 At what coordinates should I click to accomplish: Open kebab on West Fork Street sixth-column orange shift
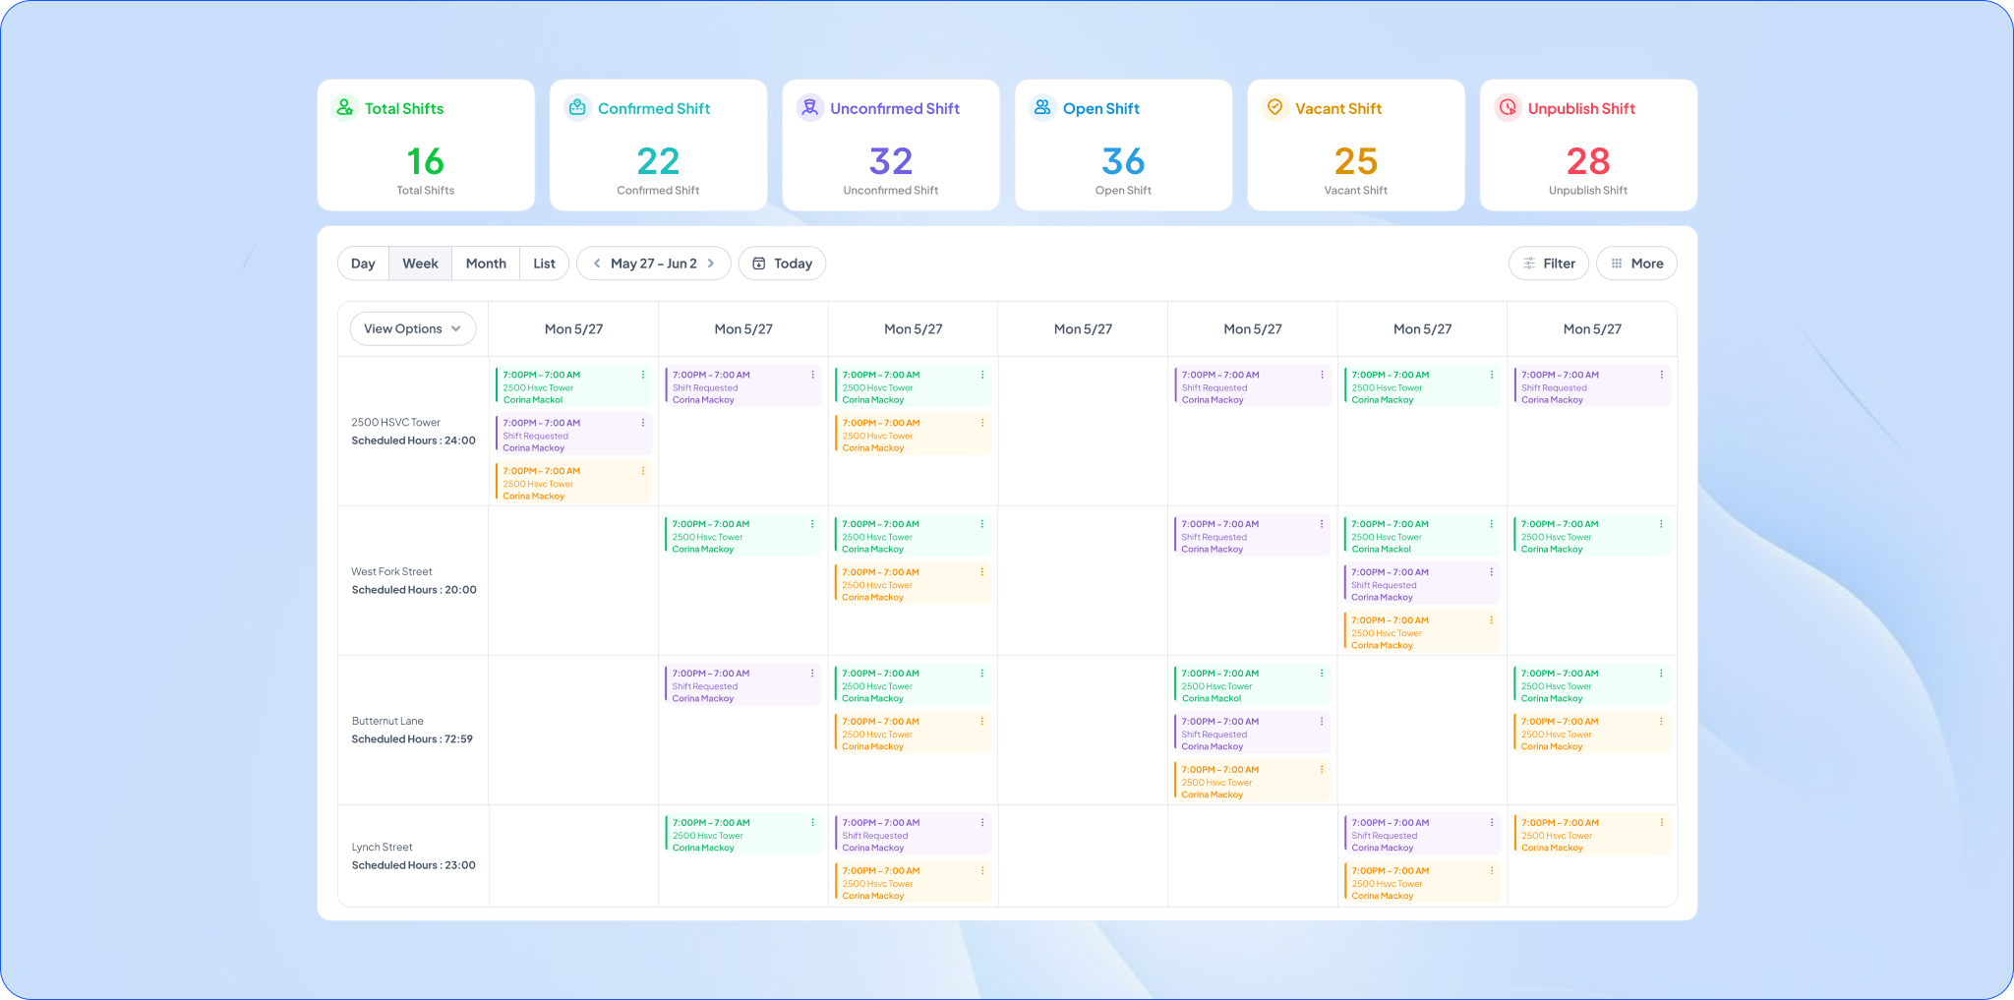[1492, 620]
